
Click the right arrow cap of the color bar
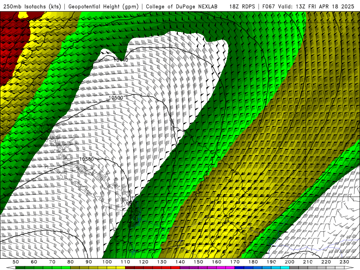pos(349,268)
